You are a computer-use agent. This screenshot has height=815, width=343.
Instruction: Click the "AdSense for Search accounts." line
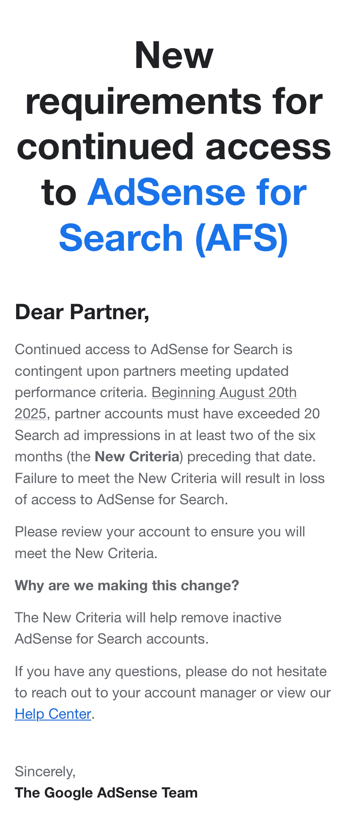click(111, 639)
